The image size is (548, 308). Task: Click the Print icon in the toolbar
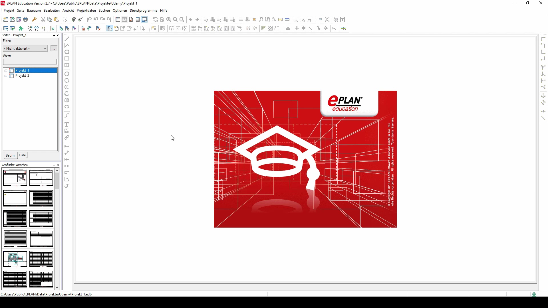[x=25, y=19]
